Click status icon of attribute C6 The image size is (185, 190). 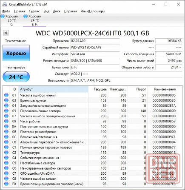coord(6,168)
